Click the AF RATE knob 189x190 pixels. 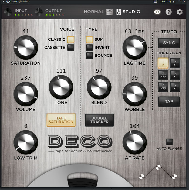(x=134, y=142)
